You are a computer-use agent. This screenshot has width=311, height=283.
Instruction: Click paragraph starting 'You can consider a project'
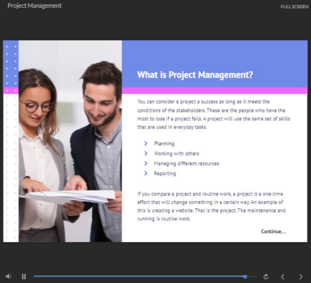click(214, 114)
